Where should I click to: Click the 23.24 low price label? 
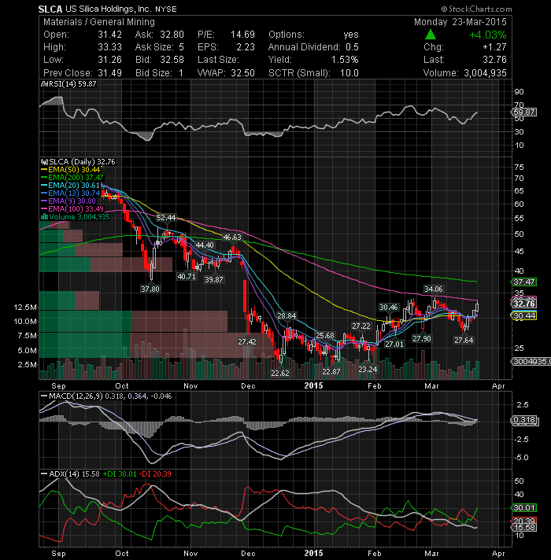click(368, 370)
